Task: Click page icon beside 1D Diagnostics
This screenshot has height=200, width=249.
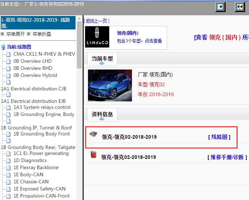Action: point(9,161)
